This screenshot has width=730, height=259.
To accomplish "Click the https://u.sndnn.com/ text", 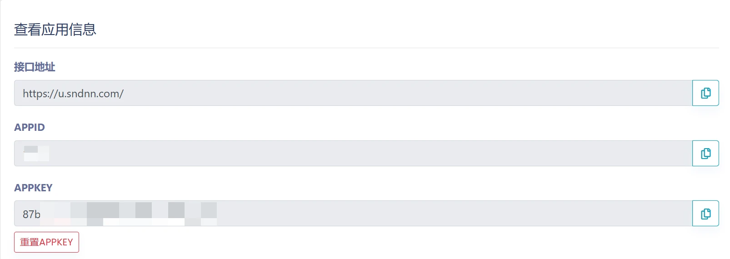I will pos(73,94).
